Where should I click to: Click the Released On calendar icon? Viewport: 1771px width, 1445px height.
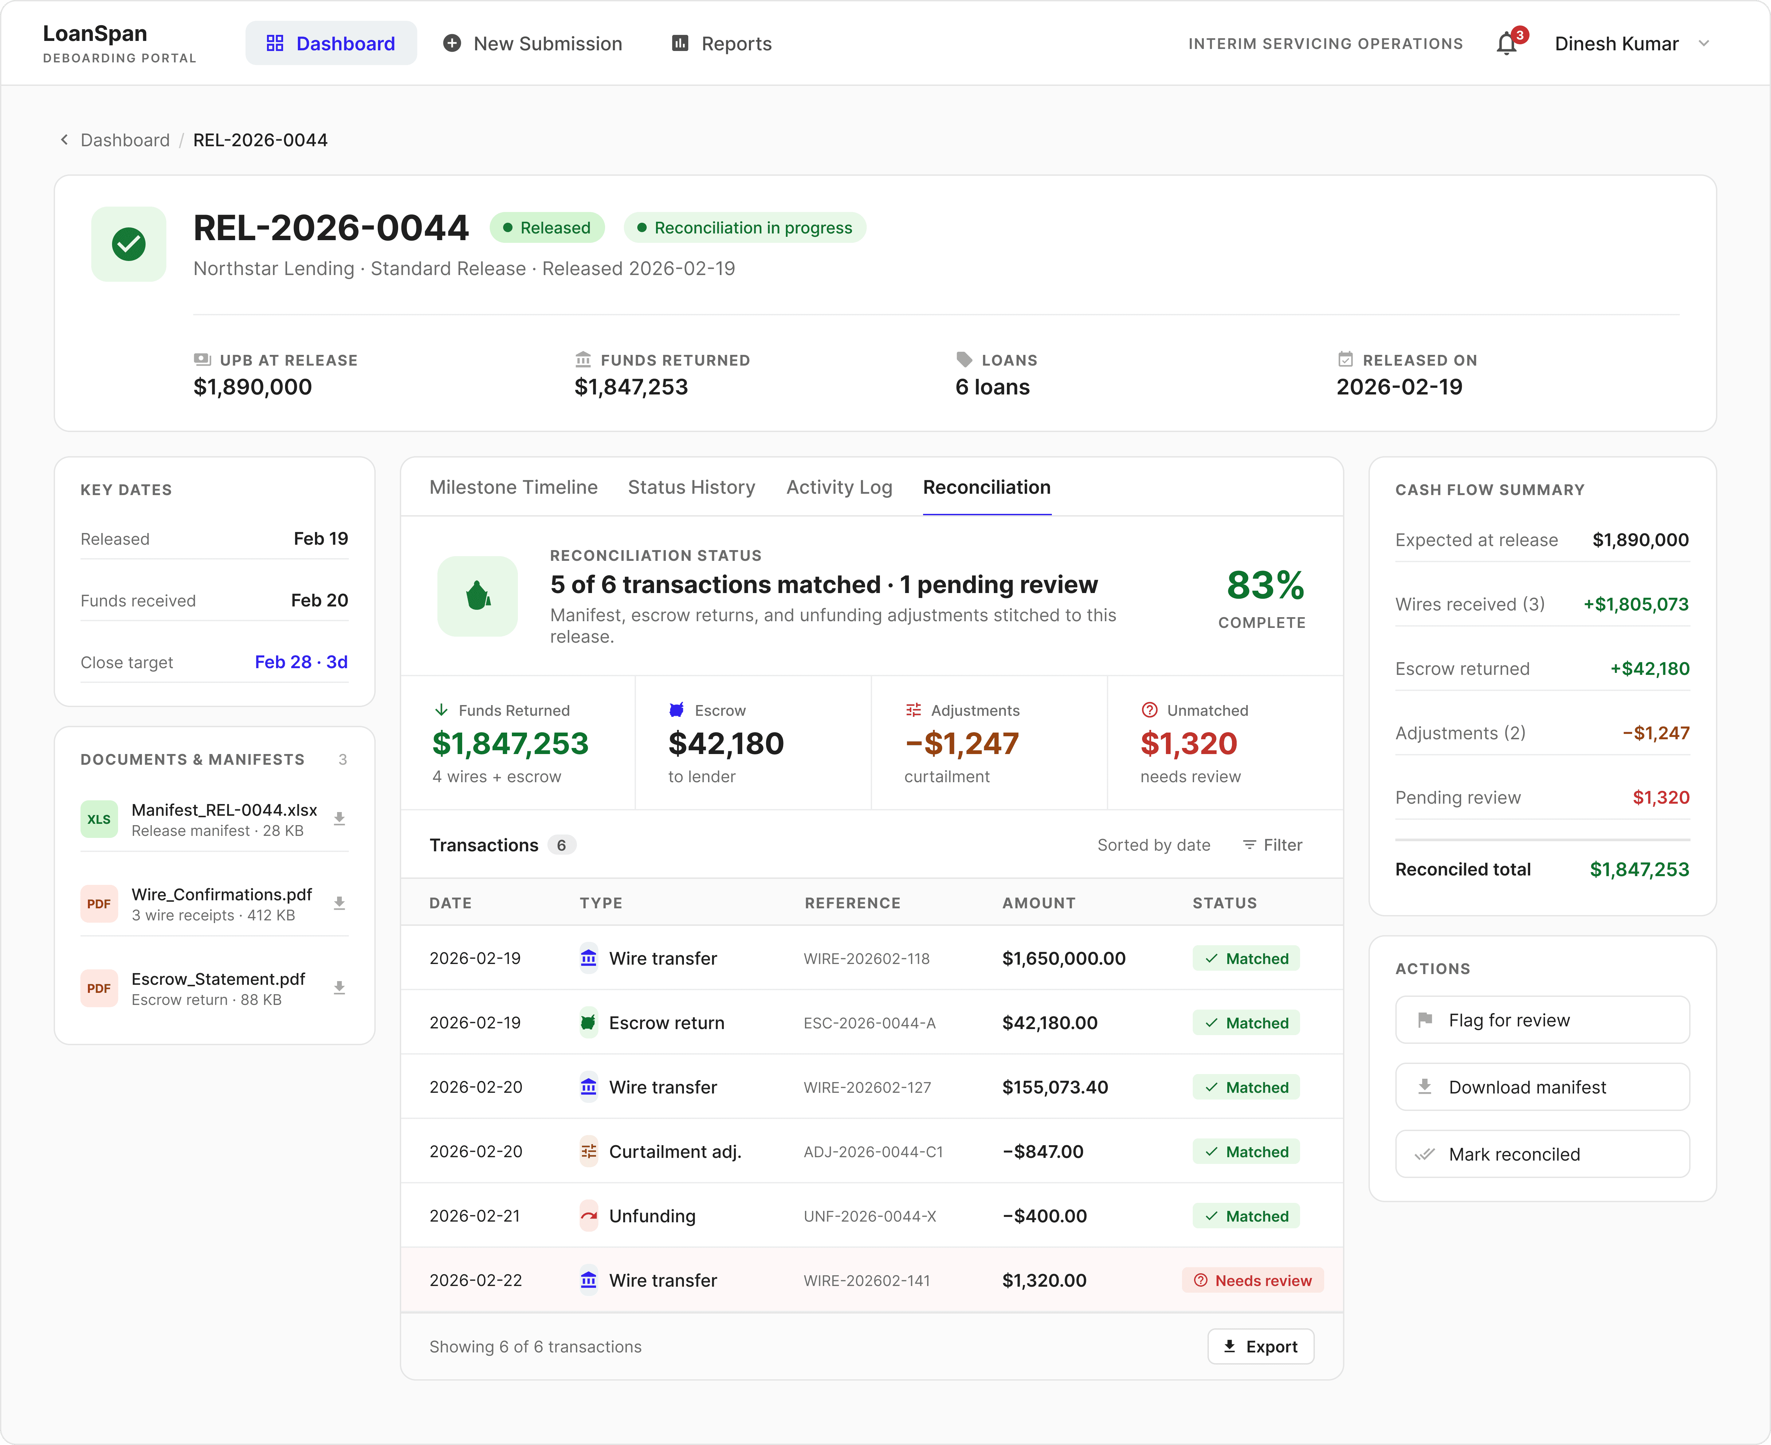(x=1346, y=360)
